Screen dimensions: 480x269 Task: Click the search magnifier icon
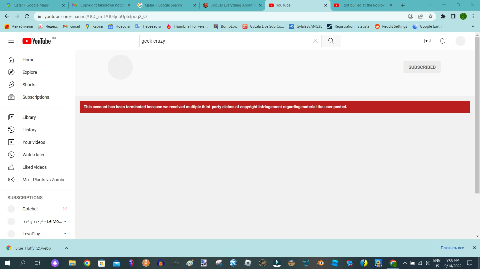(x=331, y=41)
